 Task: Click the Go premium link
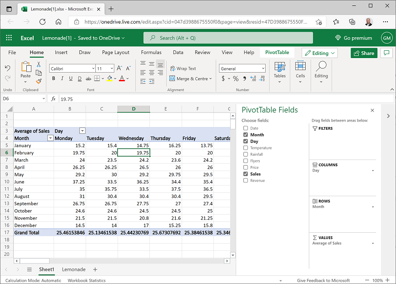(x=353, y=38)
